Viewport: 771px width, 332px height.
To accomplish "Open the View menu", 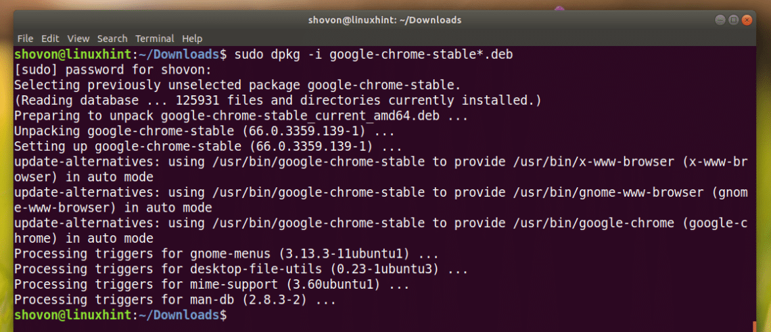I will pyautogui.click(x=78, y=39).
